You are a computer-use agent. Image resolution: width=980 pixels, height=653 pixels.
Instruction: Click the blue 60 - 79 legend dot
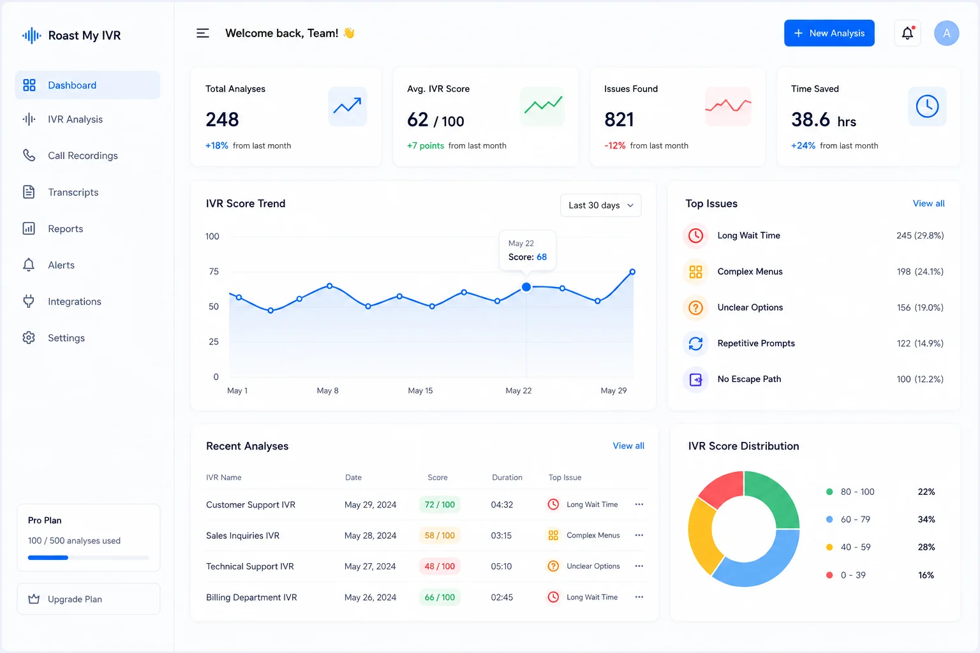(x=829, y=520)
